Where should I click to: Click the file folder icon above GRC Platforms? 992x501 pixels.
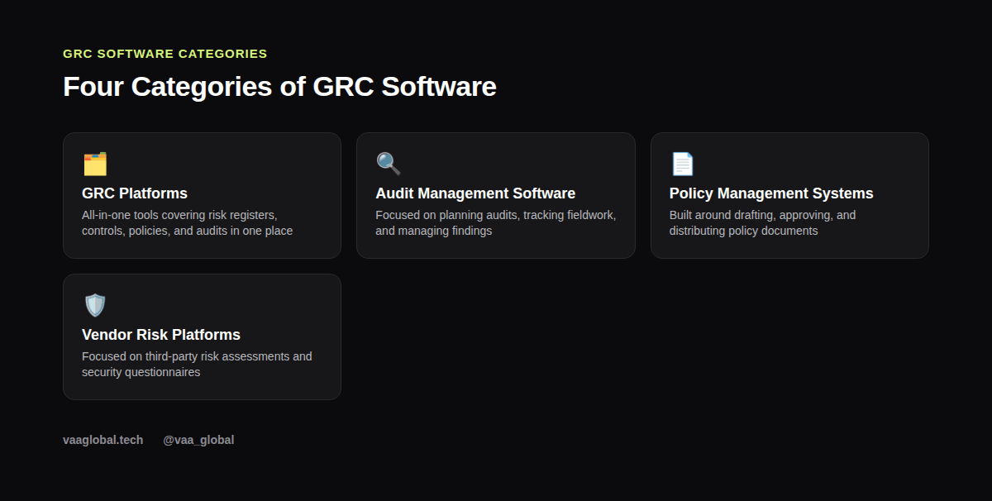pyautogui.click(x=95, y=164)
